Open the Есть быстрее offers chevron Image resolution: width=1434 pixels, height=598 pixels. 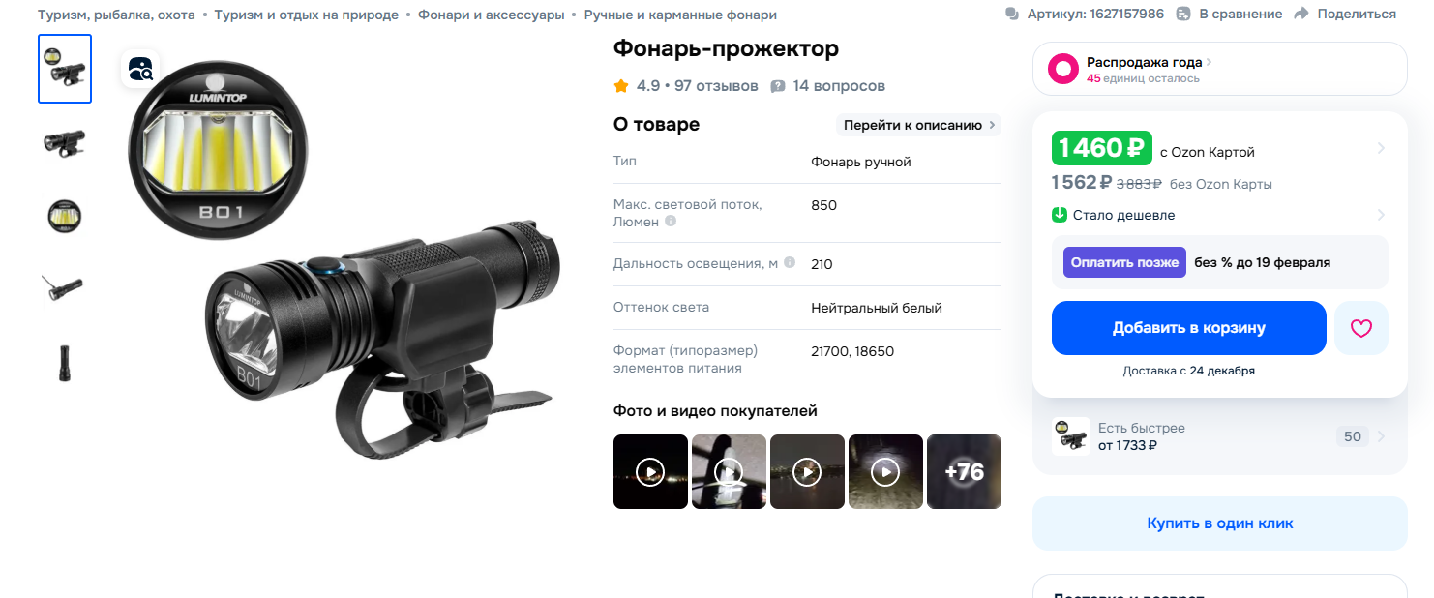pyautogui.click(x=1381, y=436)
